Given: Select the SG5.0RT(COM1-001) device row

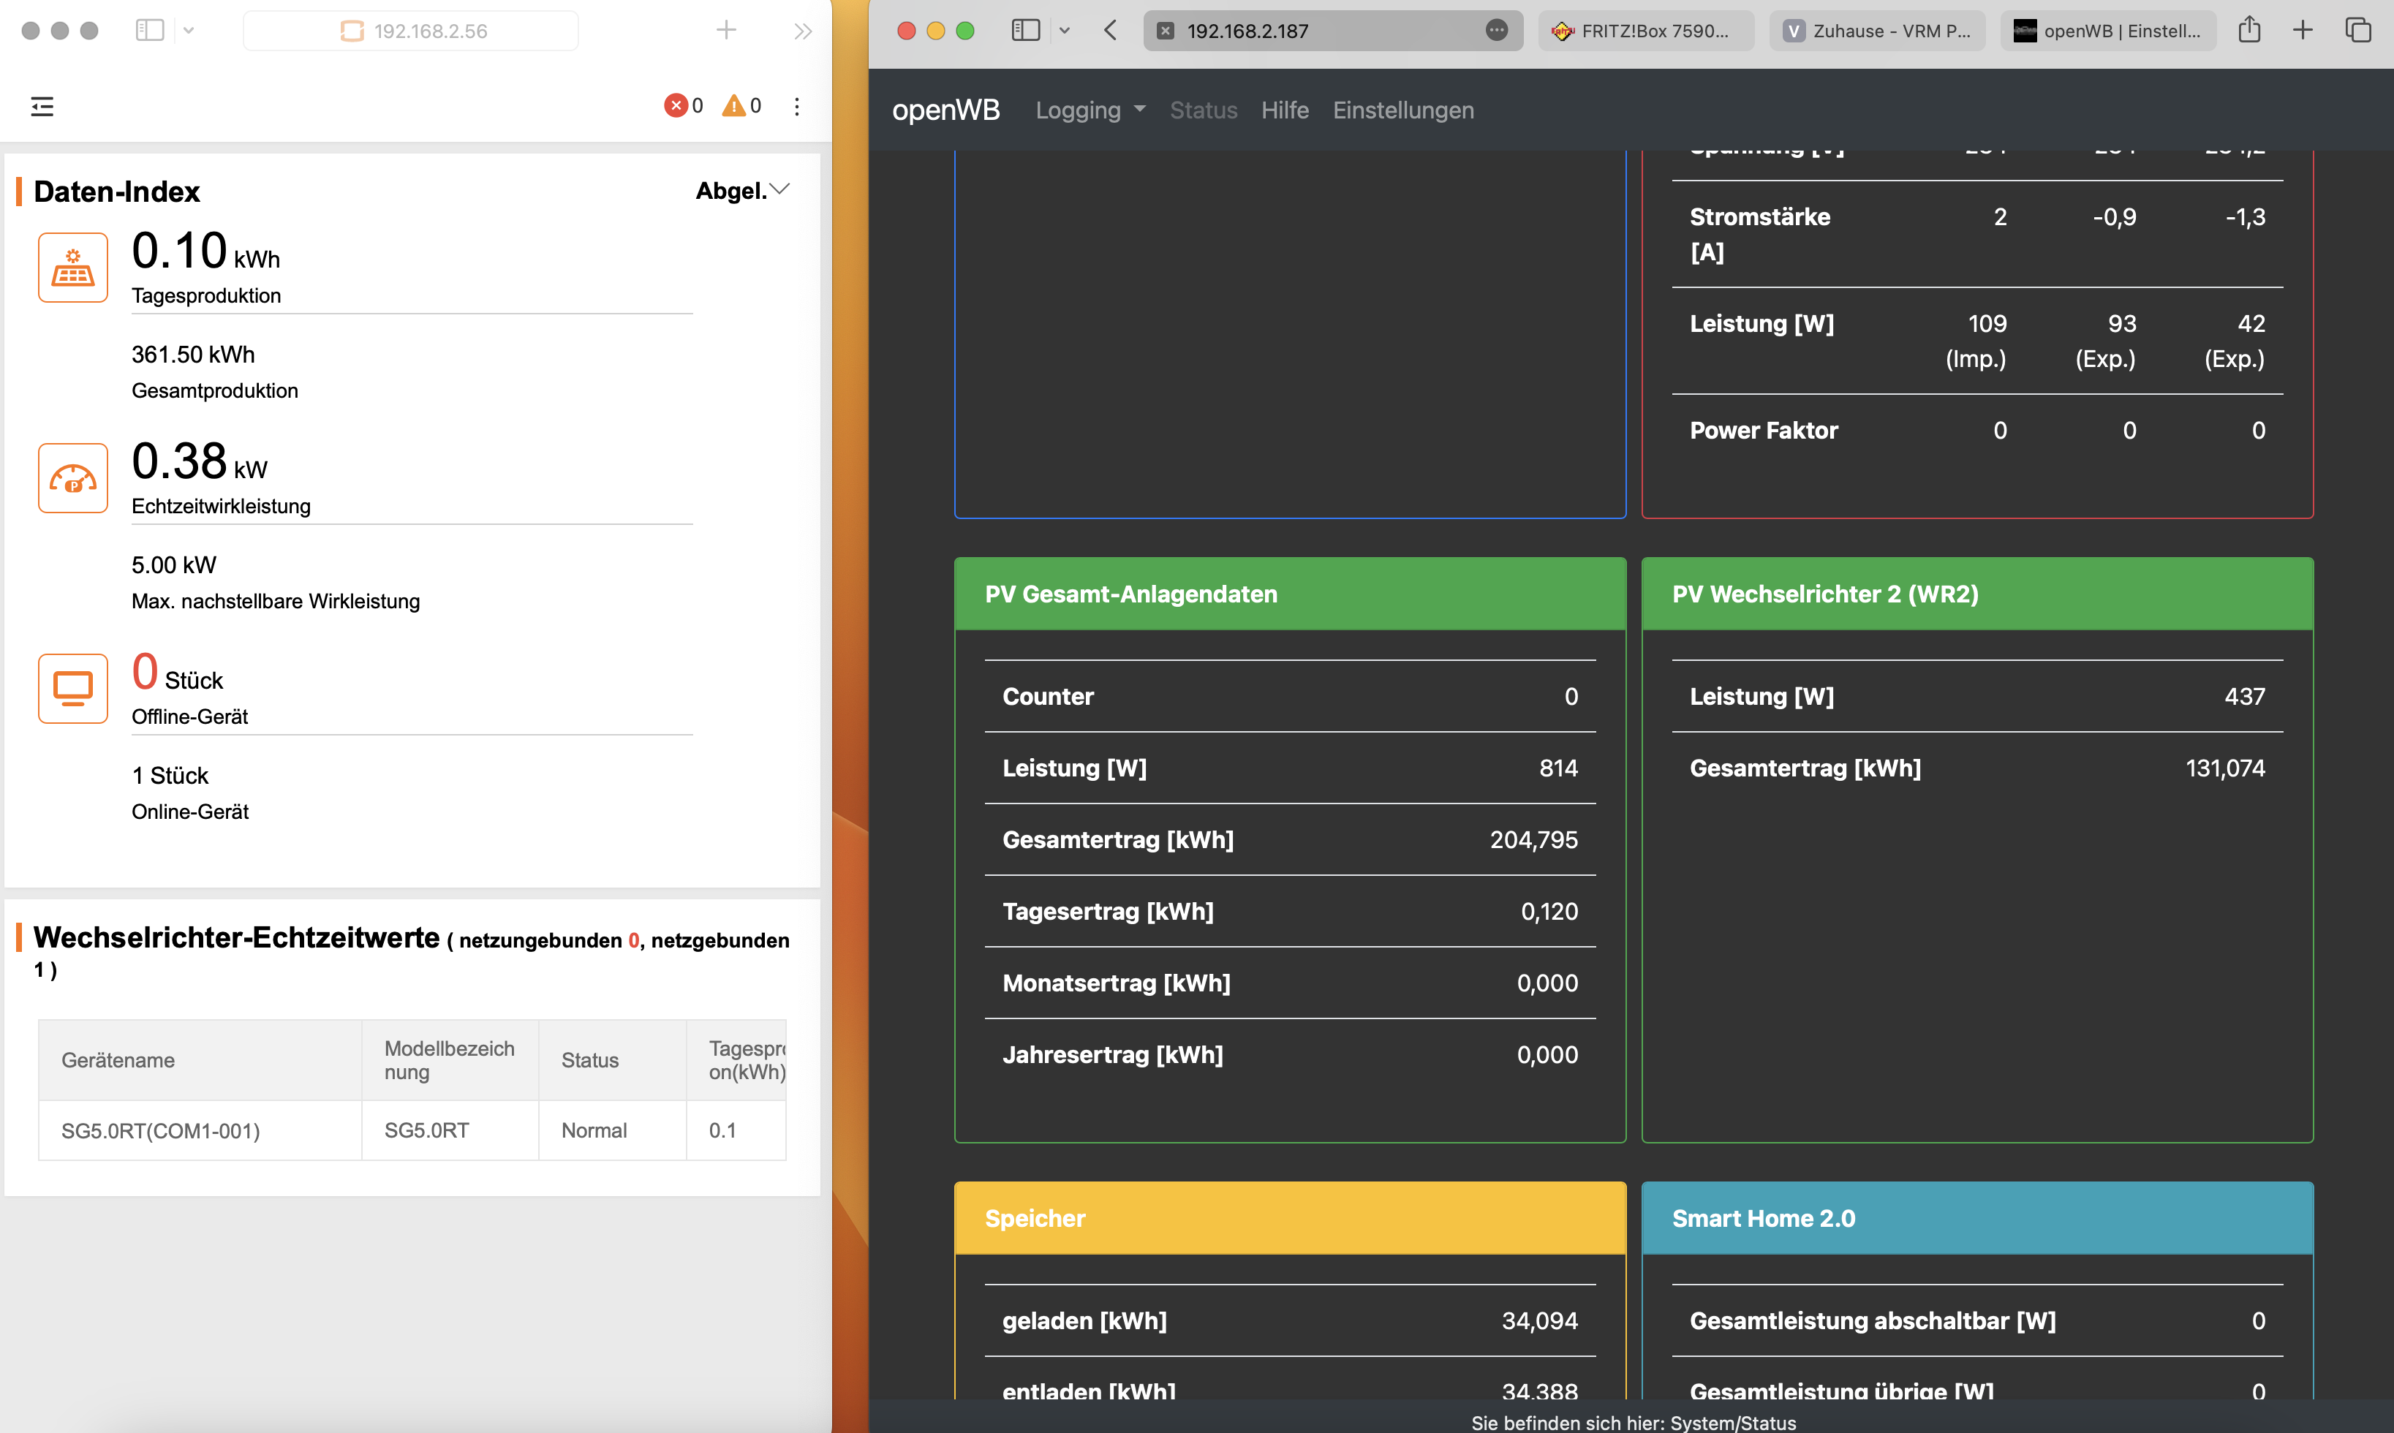Looking at the screenshot, I should [162, 1130].
